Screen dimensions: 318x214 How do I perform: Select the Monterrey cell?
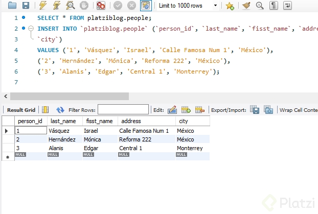(x=193, y=148)
